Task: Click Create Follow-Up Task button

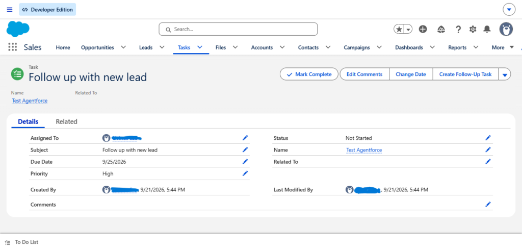Action: (x=465, y=74)
